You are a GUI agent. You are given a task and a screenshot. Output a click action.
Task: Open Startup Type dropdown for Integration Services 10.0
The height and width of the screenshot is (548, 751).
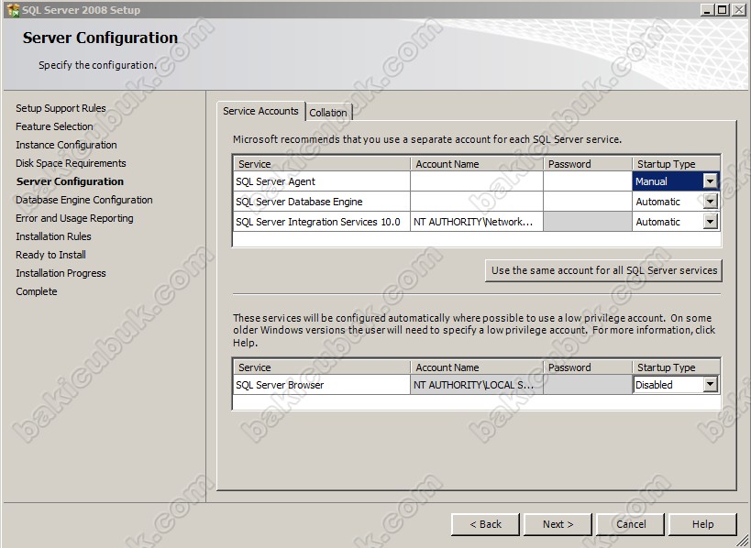710,222
